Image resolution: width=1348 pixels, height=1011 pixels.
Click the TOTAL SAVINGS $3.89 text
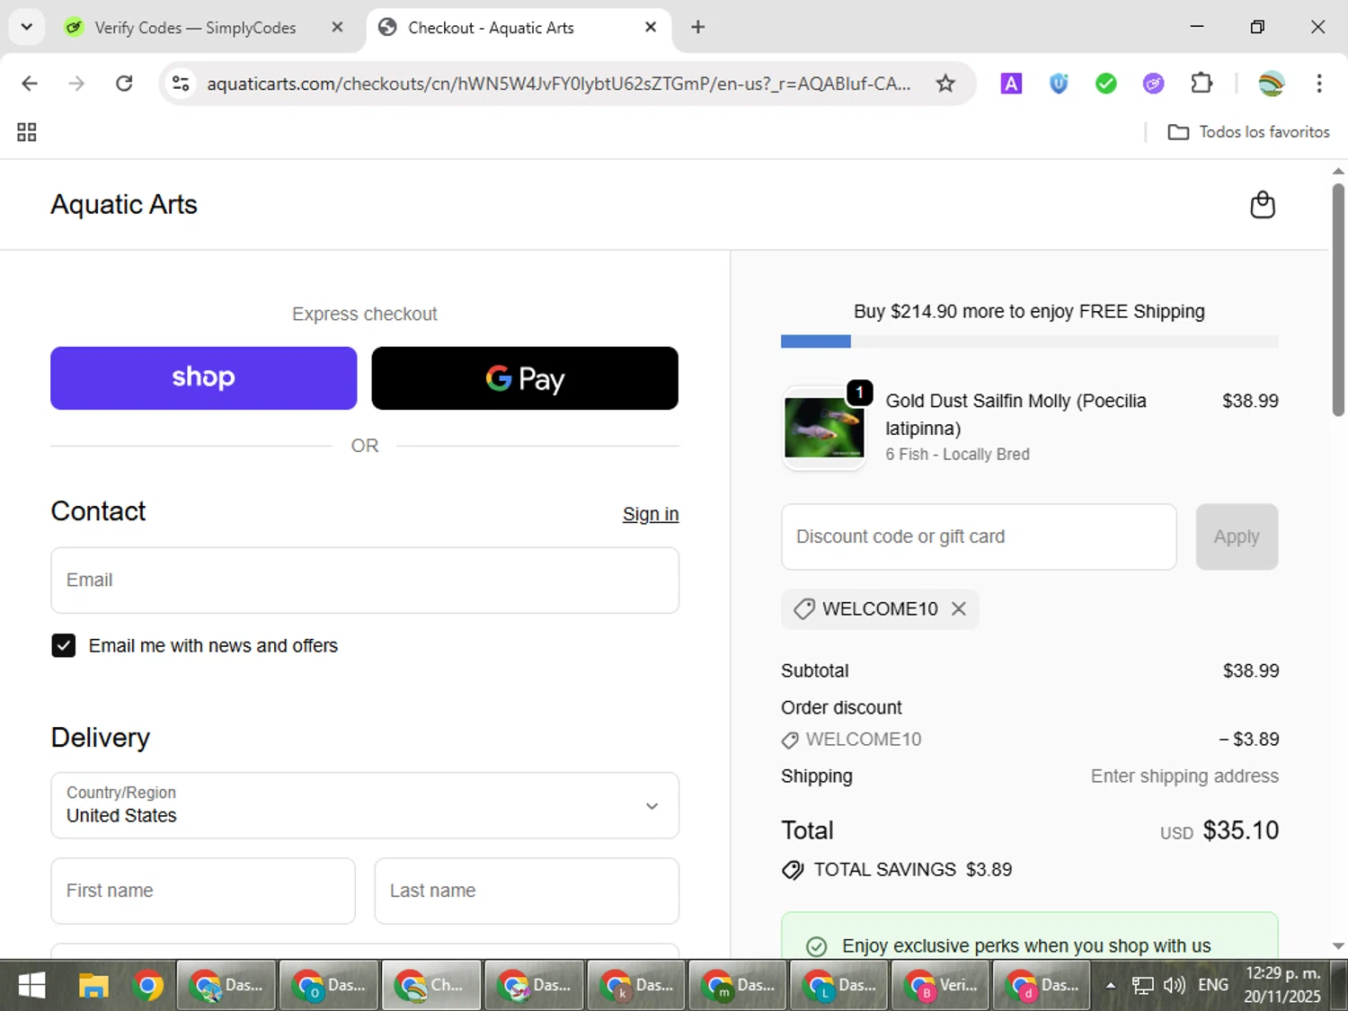pos(912,870)
